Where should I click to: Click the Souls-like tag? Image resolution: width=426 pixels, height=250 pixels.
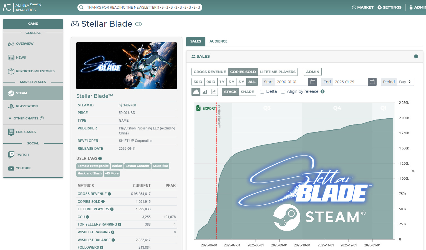pyautogui.click(x=160, y=166)
